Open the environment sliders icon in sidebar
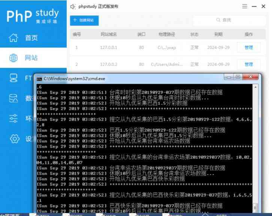Image resolution: width=272 pixels, height=216 pixels. pyautogui.click(x=13, y=118)
